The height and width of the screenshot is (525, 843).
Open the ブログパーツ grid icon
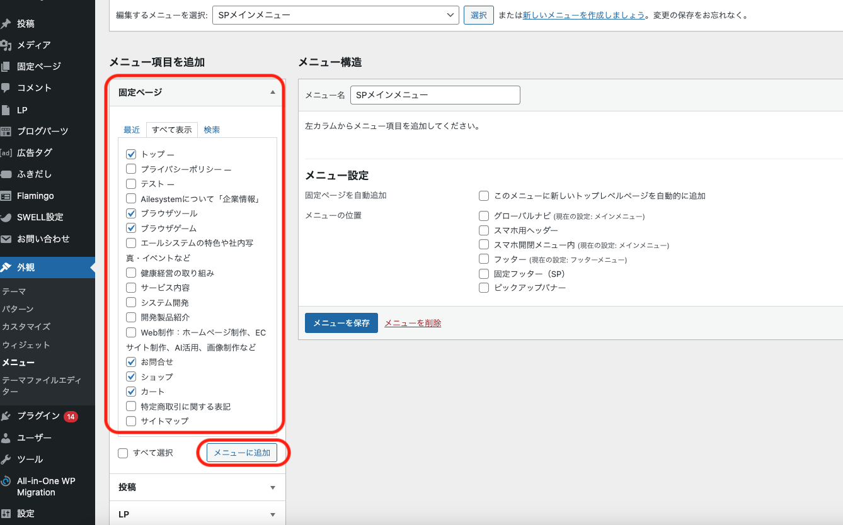[x=6, y=132]
